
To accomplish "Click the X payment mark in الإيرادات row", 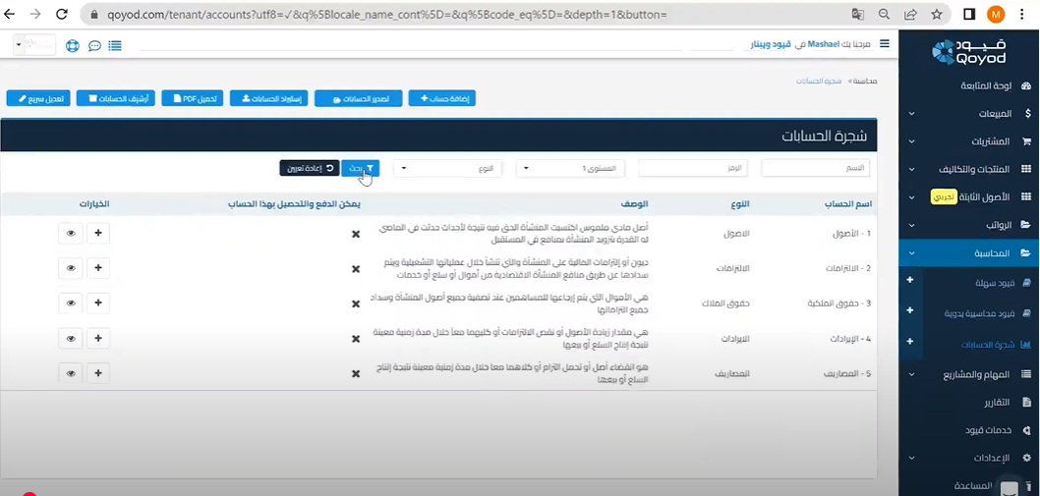I will pos(356,339).
